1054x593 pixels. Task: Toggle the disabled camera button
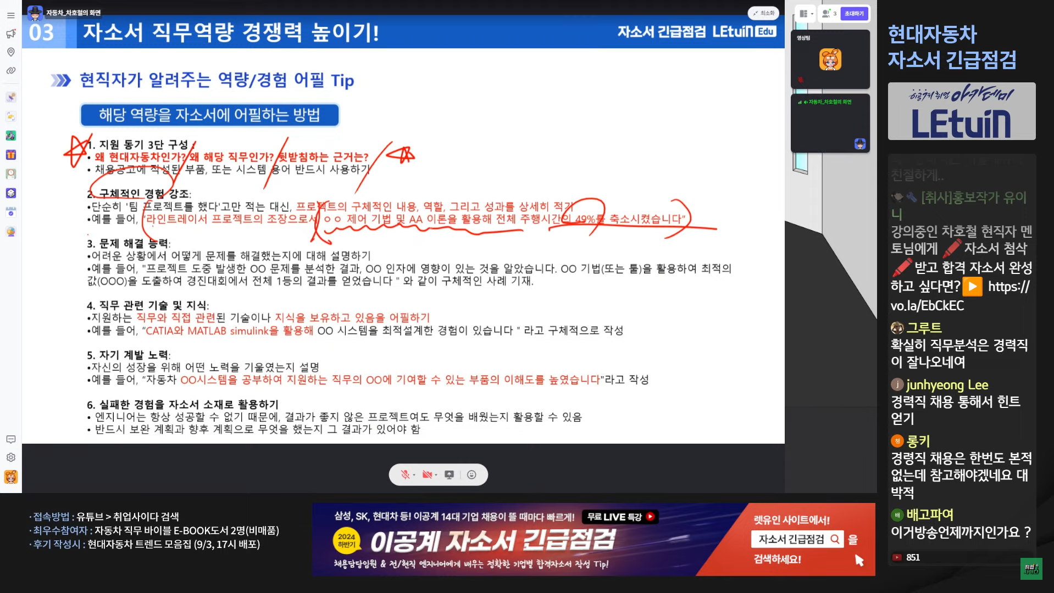click(427, 475)
